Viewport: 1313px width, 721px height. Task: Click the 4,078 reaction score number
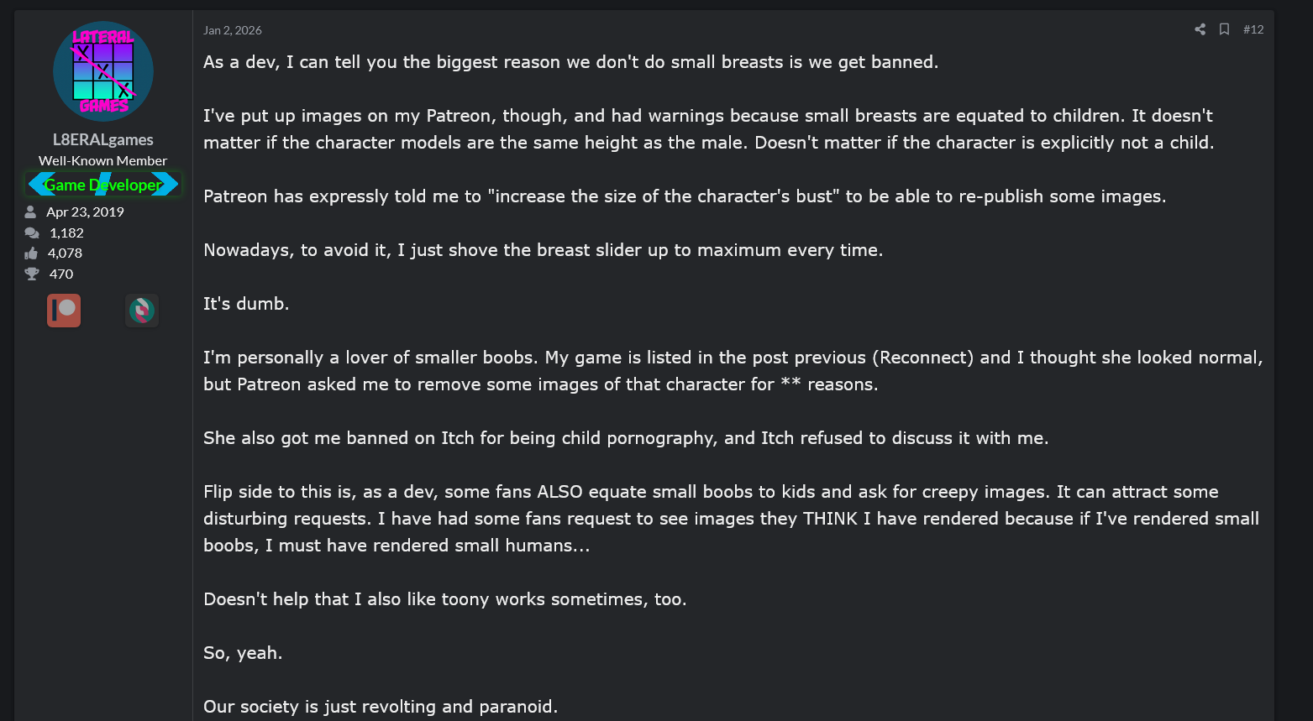[65, 253]
